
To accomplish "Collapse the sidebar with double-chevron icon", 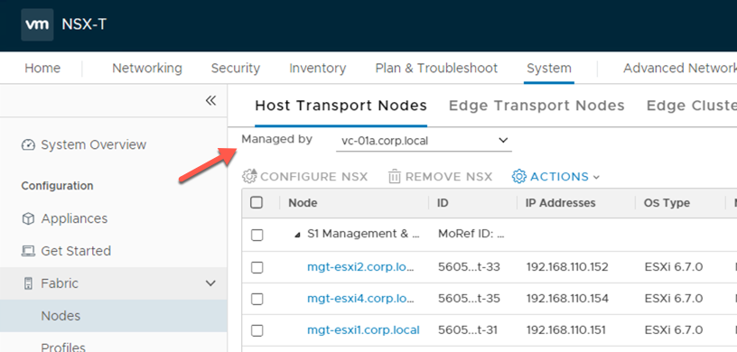I will point(210,100).
